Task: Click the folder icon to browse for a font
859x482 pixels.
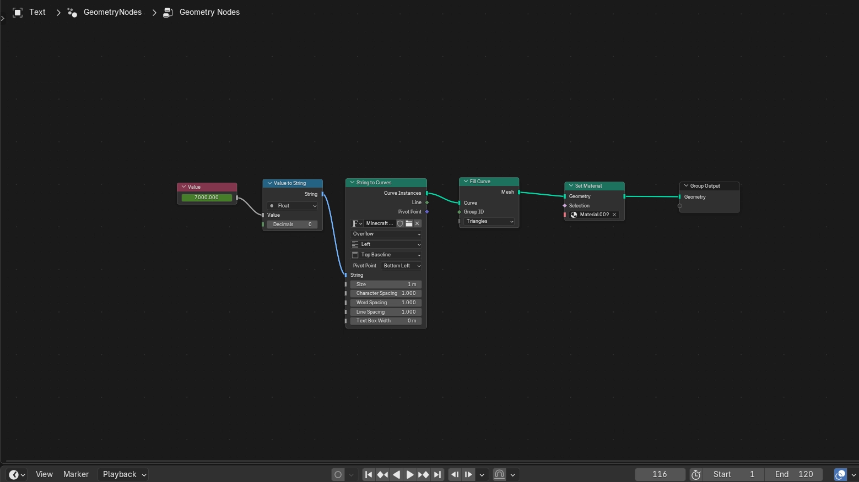Action: tap(409, 223)
